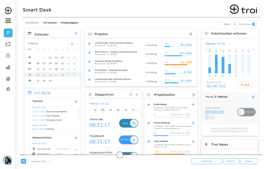Search within the Projekte widget

tap(191, 34)
